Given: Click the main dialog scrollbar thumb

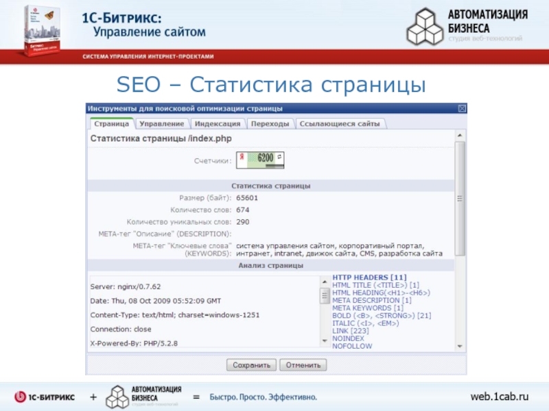Looking at the screenshot, I should [460, 199].
